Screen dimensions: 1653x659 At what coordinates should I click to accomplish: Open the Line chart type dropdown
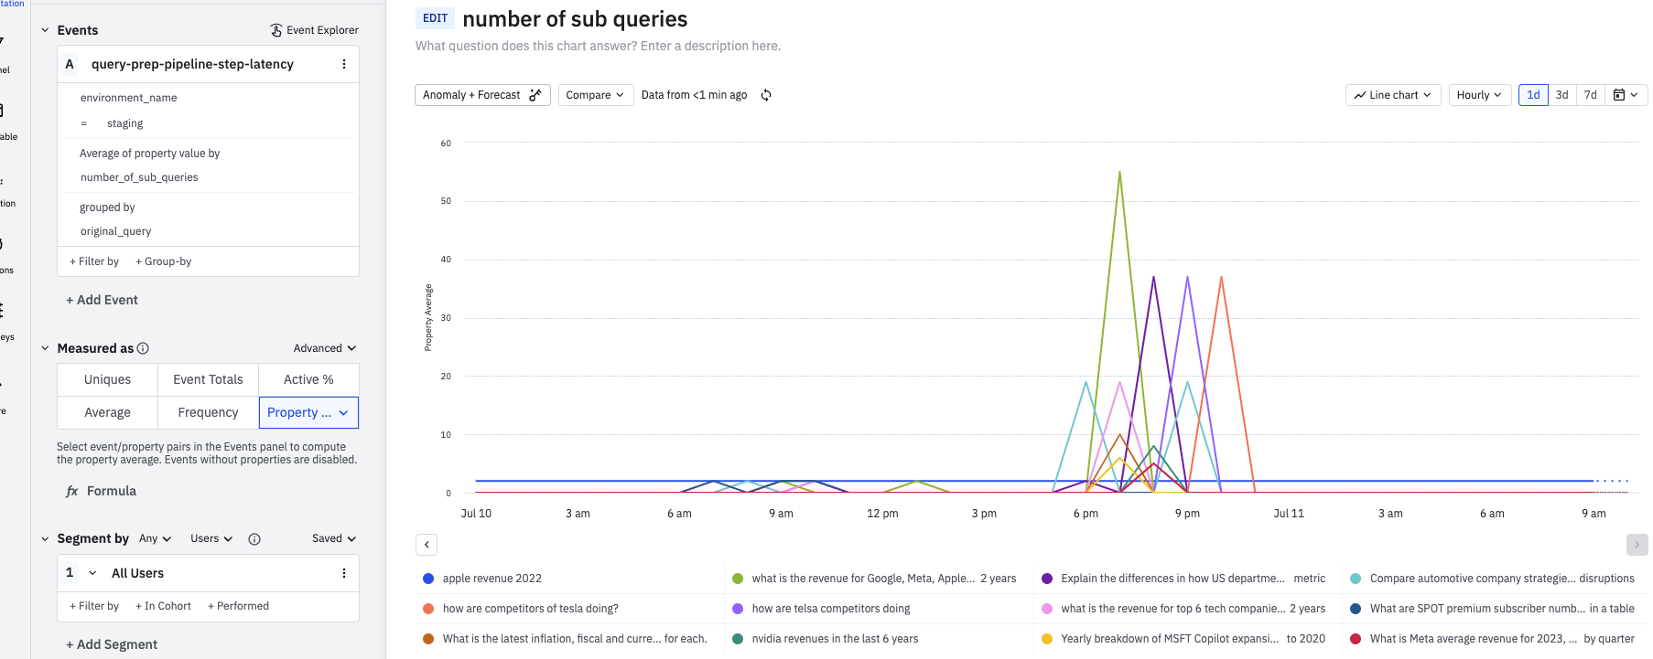(1393, 95)
